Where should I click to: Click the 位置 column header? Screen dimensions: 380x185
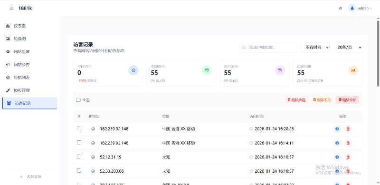pos(165,117)
